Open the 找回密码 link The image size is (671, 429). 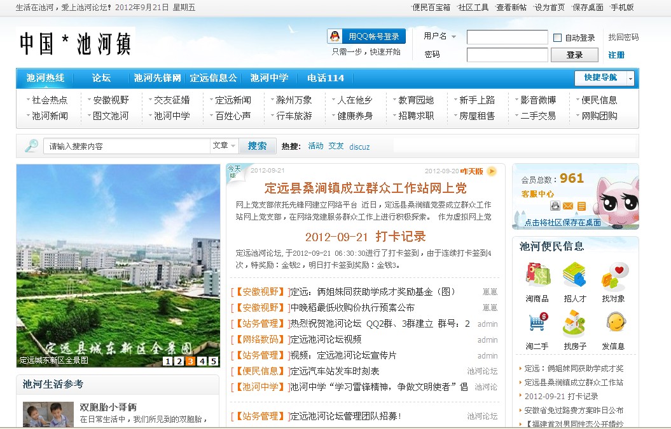[x=623, y=37]
